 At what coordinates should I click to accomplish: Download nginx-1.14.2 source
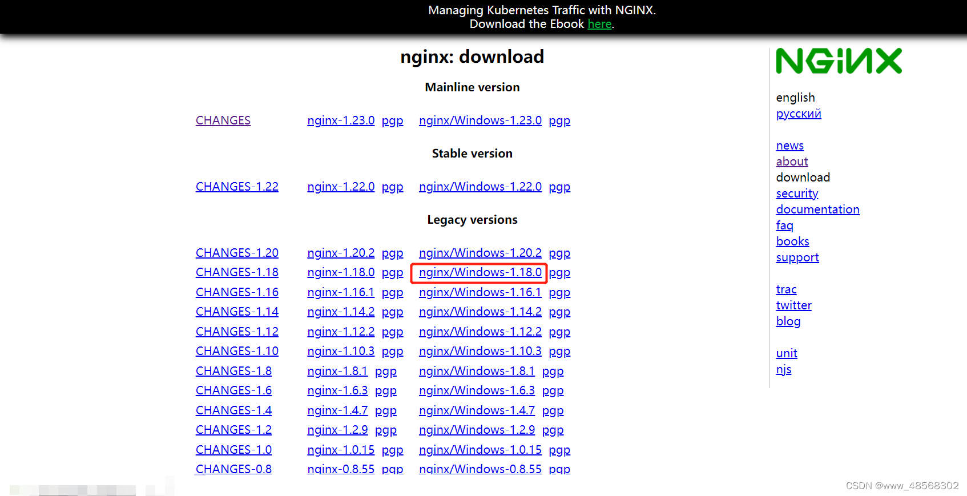[341, 312]
